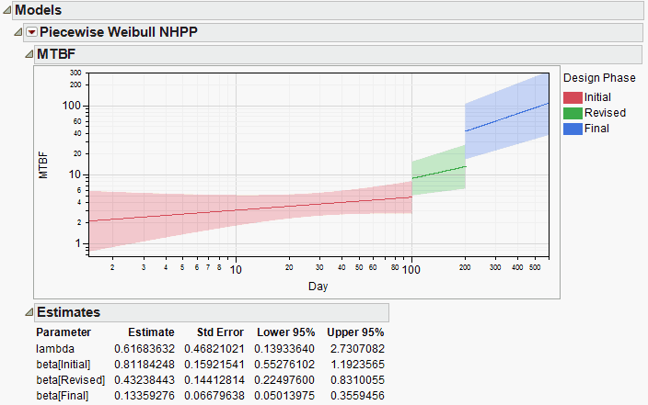
Task: Collapse the Piecewise Weibull NHPP section
Action: coord(18,32)
